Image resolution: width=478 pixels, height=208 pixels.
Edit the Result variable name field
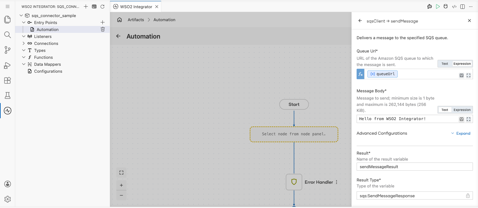pyautogui.click(x=415, y=167)
